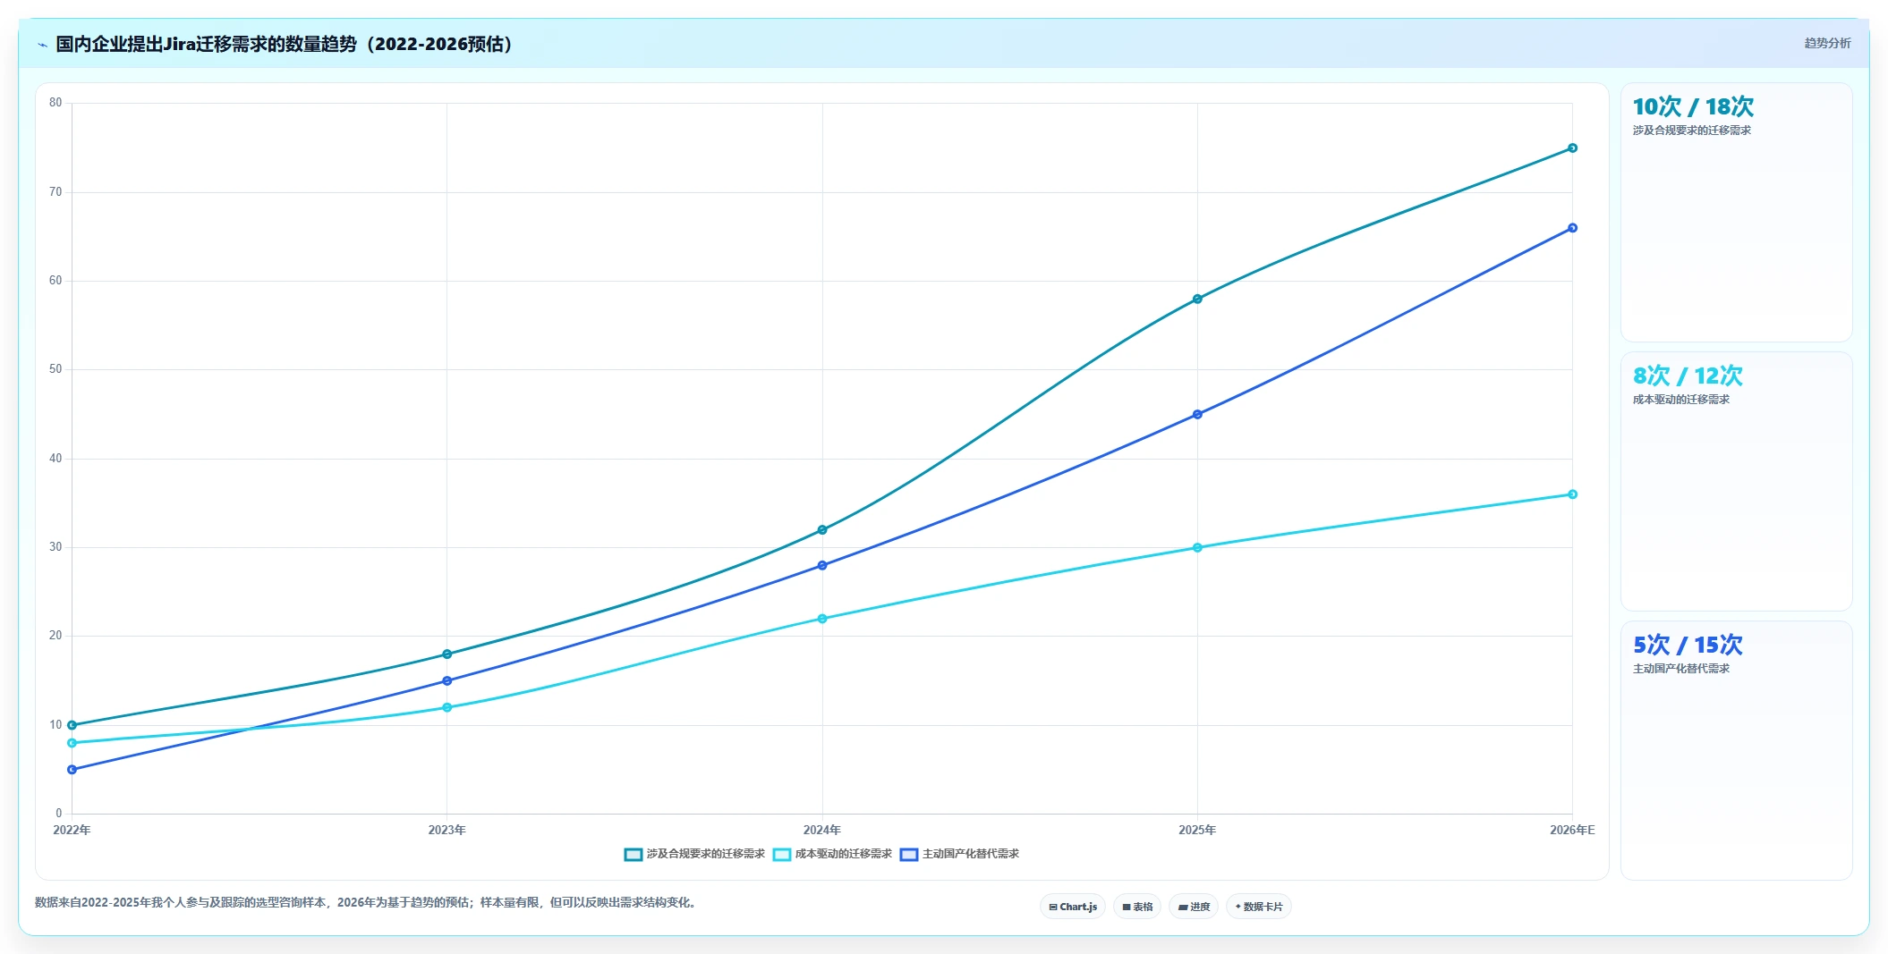The width and height of the screenshot is (1888, 954).
Task: Click the 2024年 x-axis label
Action: click(821, 831)
